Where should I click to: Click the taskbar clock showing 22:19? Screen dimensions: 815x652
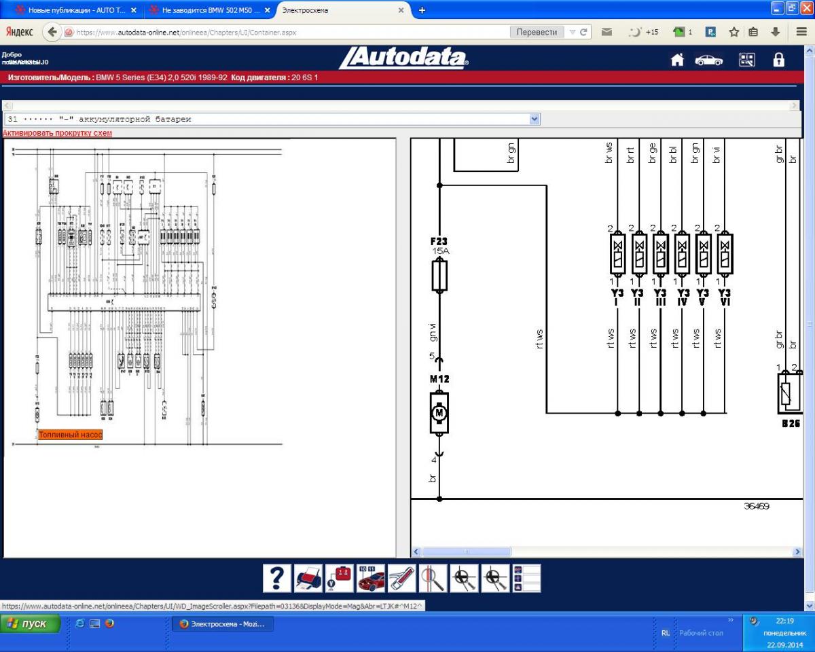point(784,620)
